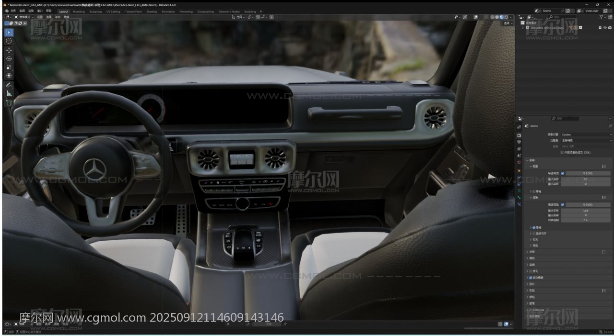
Task: Select the Select Box tool
Action: [9, 33]
